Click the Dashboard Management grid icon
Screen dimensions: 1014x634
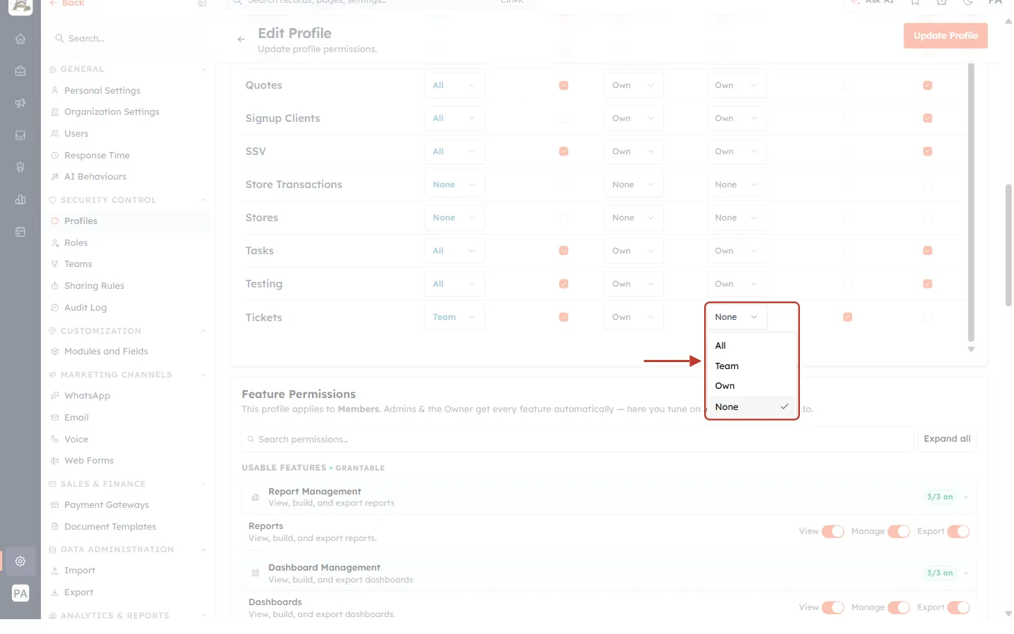pyautogui.click(x=256, y=573)
